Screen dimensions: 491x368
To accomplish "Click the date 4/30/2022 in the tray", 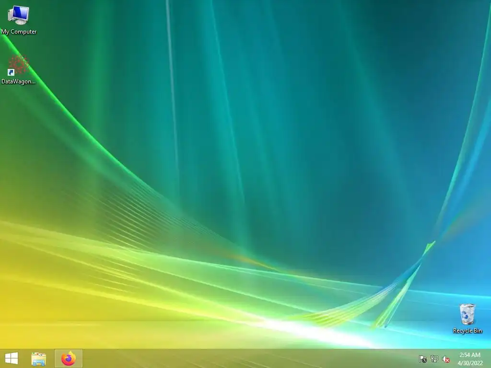I will coord(470,363).
